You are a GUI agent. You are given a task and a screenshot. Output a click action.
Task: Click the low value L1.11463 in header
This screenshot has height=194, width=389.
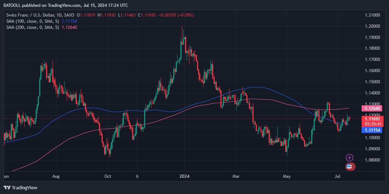click(128, 15)
